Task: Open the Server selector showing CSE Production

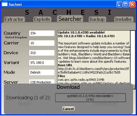Action: 42,82
